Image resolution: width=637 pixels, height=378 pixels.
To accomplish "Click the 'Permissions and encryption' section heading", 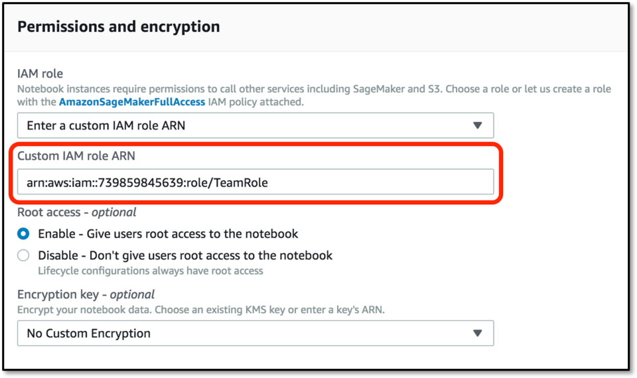I will coord(119,27).
